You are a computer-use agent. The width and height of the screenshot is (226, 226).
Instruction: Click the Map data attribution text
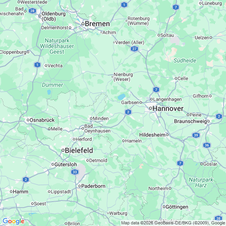point(173,223)
